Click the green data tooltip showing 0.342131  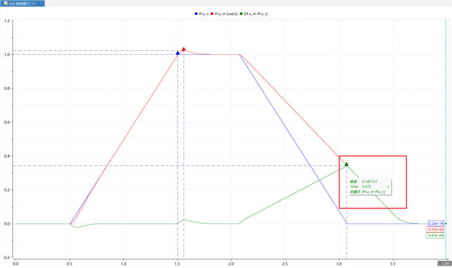(x=370, y=186)
